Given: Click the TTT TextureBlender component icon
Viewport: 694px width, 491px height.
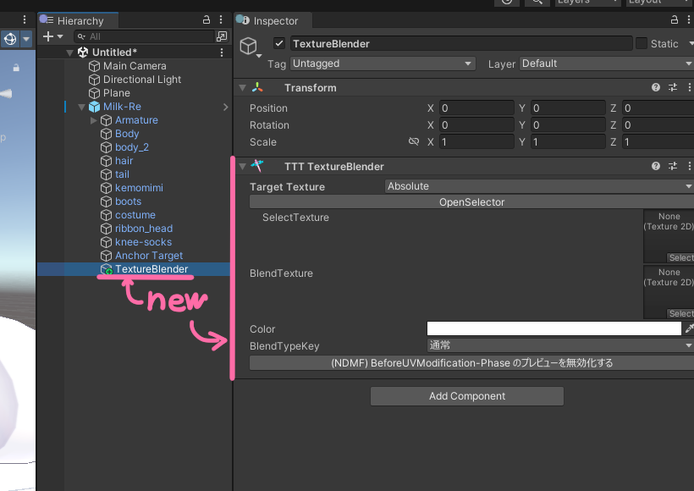Looking at the screenshot, I should pyautogui.click(x=256, y=166).
